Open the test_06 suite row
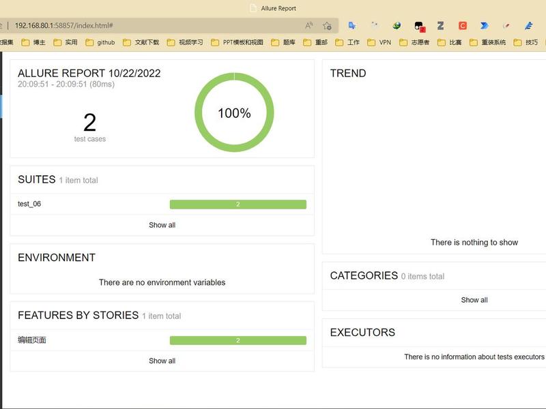Screen dimensions: 546x409 [162, 204]
